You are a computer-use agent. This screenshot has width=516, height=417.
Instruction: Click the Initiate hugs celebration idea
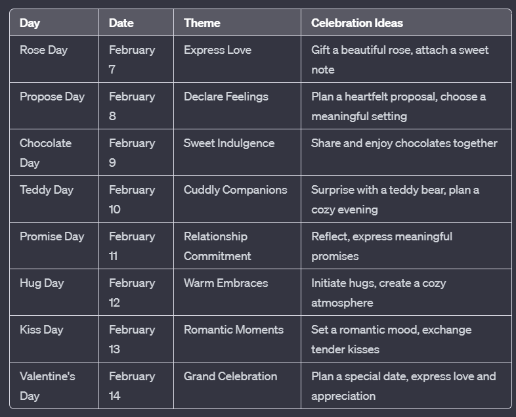click(406, 293)
